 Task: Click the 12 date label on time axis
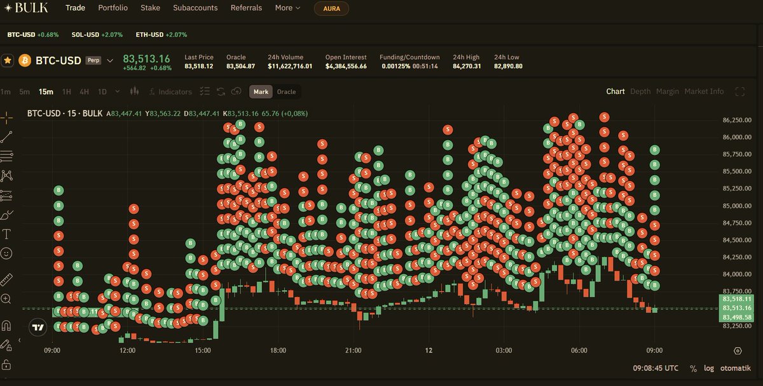tap(429, 350)
